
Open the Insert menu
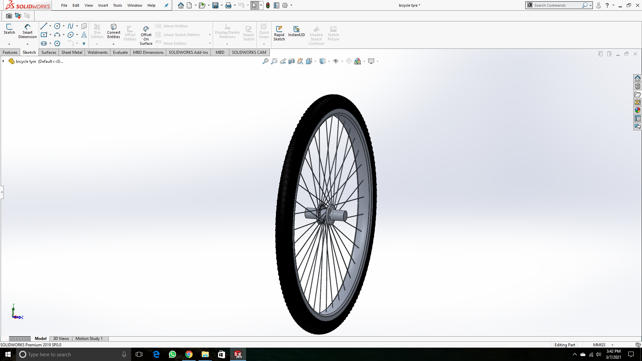[x=103, y=5]
